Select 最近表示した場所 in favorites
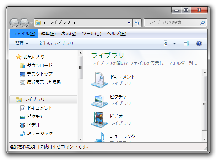The image size is (217, 162). tap(44, 82)
